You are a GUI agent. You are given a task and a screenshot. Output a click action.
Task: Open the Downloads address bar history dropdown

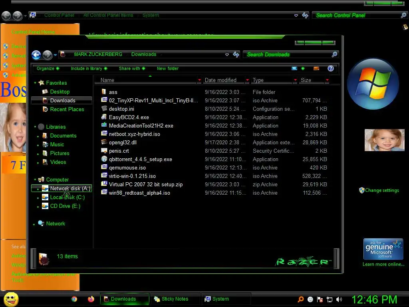pos(227,54)
